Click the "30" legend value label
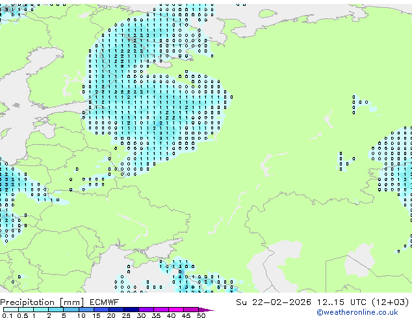Viewport: 412px width, 318px height. (x=141, y=315)
